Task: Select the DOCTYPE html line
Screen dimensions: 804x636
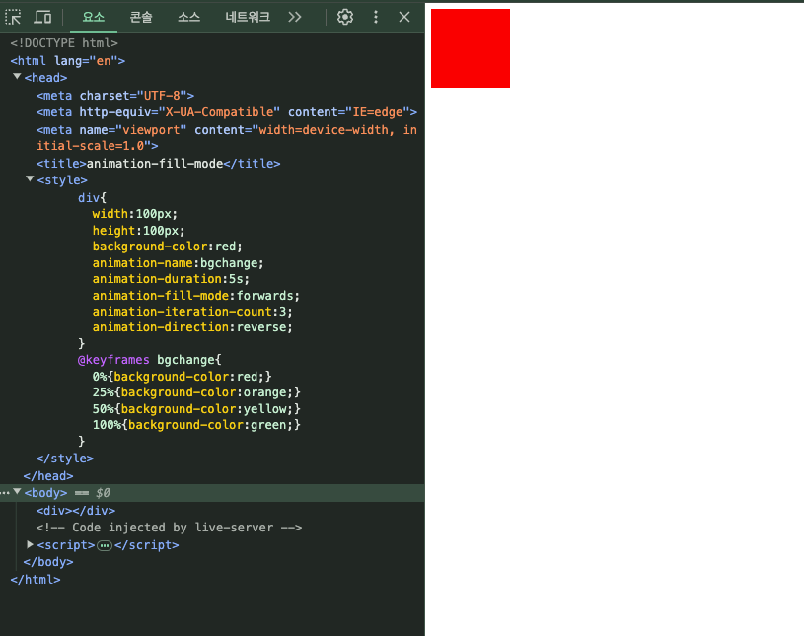Action: [x=64, y=43]
